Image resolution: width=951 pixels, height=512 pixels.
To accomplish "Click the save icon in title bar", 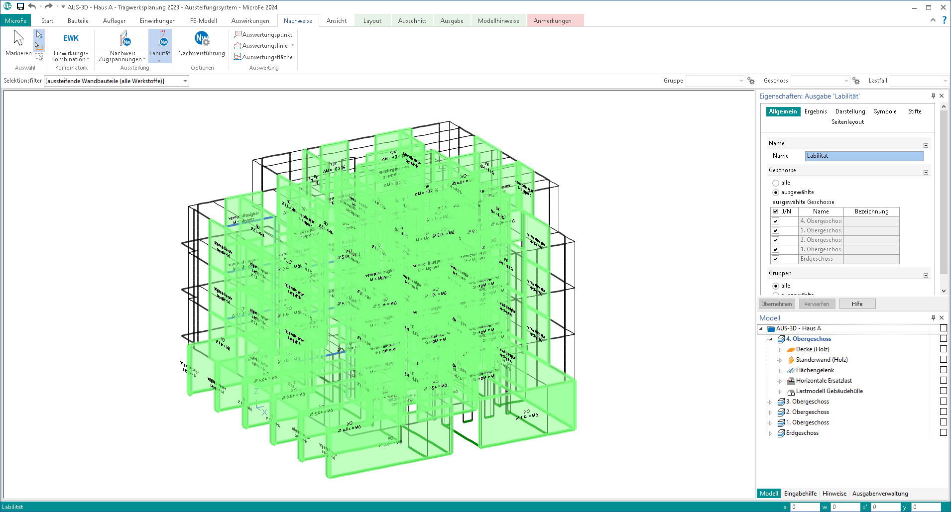I will (x=20, y=7).
